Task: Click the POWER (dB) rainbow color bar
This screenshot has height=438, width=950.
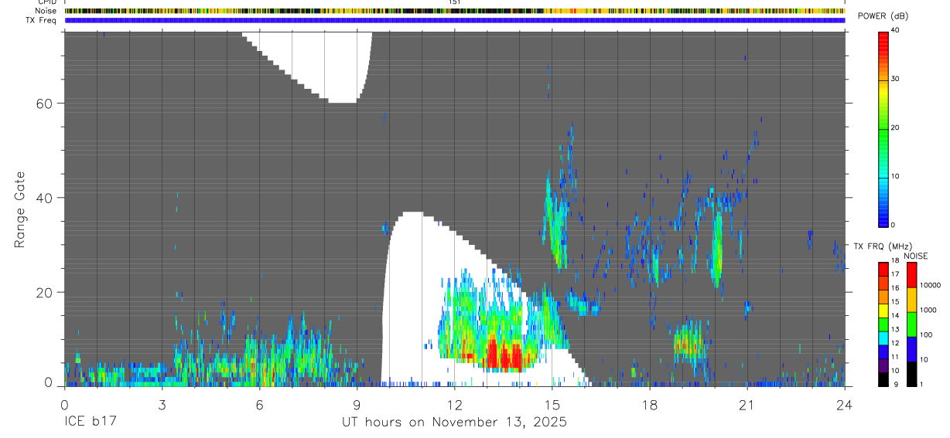Action: pos(883,128)
